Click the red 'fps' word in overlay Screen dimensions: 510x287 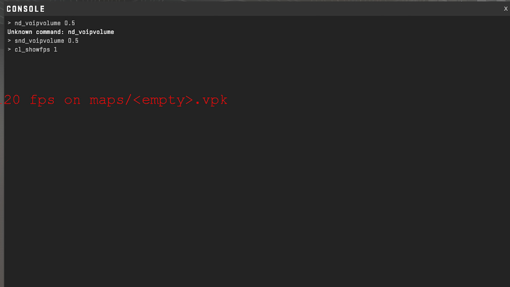[x=42, y=100]
